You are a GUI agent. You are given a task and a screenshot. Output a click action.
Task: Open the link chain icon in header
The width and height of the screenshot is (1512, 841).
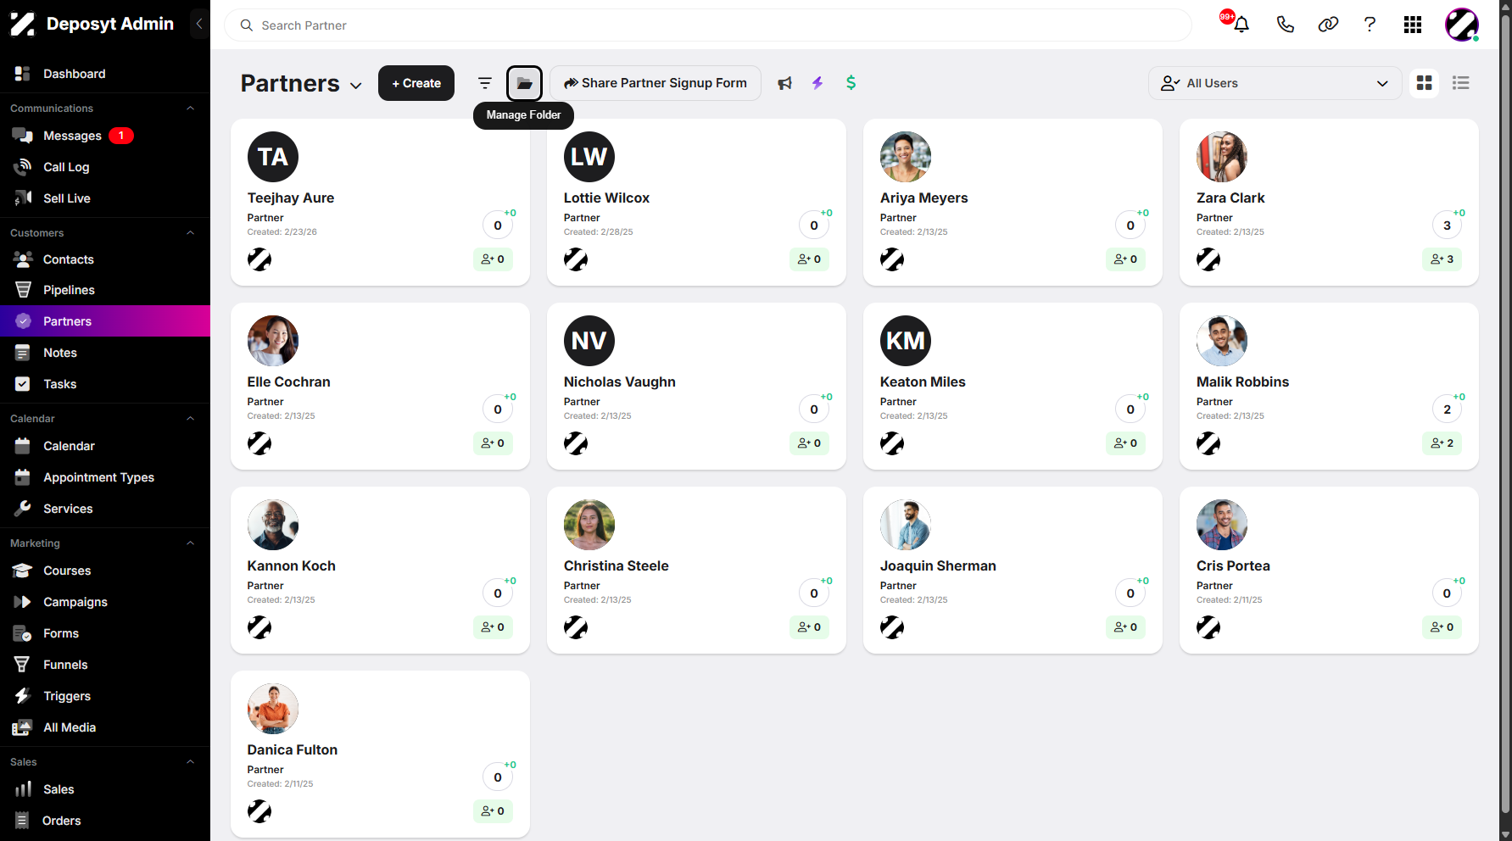1328,25
